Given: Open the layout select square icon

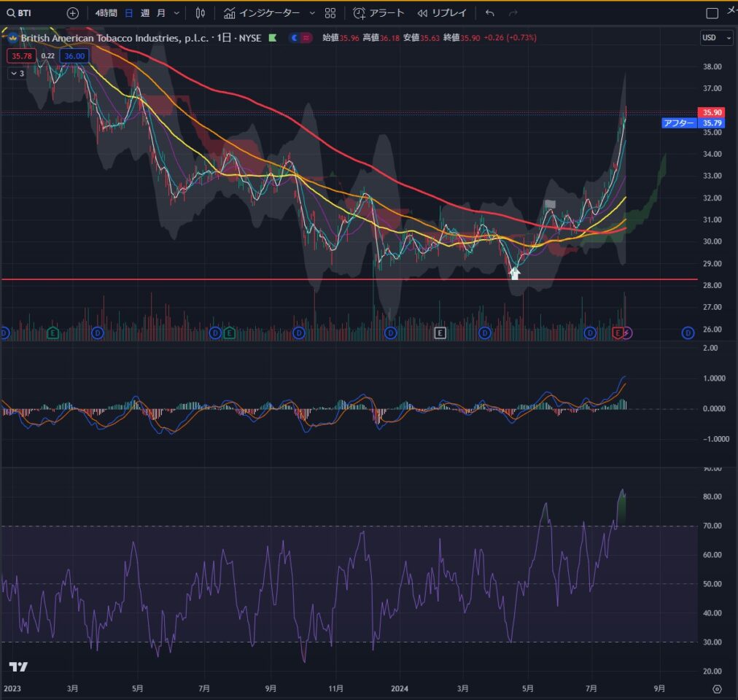Looking at the screenshot, I should click(712, 13).
